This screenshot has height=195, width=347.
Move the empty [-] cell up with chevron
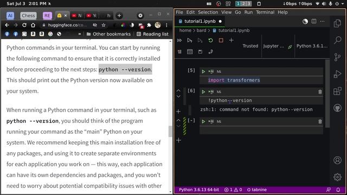coord(178,120)
